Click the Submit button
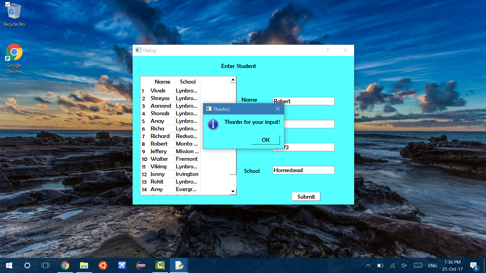Viewport: 486px width, 273px height. [x=306, y=197]
